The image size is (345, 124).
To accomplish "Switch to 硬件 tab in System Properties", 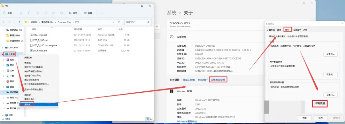I will [x=279, y=30].
